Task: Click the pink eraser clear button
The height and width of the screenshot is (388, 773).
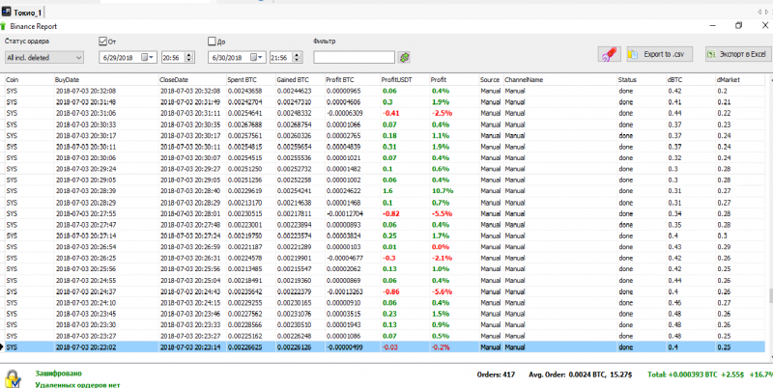Action: coord(609,55)
